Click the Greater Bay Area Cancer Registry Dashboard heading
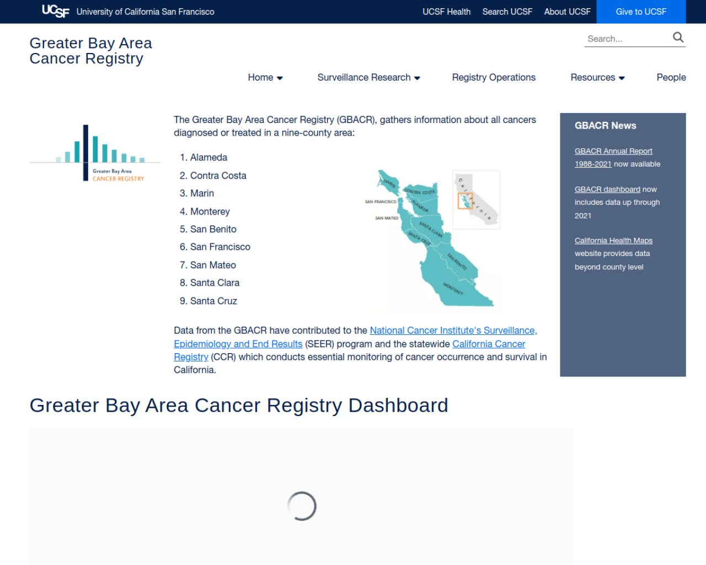 pyautogui.click(x=239, y=406)
